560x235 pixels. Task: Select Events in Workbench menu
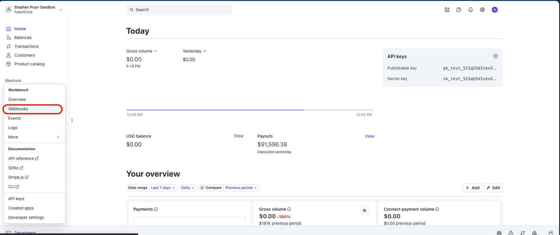34,118
